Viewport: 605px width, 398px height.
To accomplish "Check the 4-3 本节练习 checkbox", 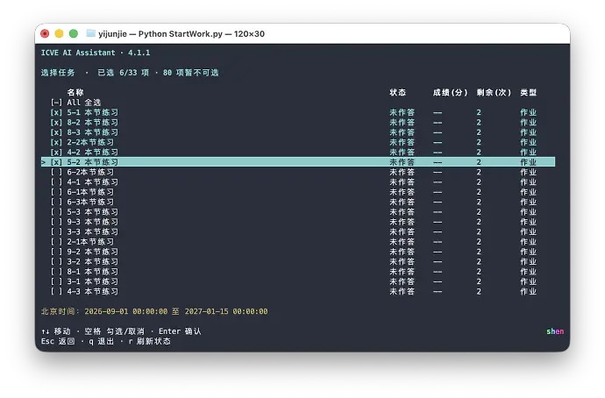I will point(56,292).
